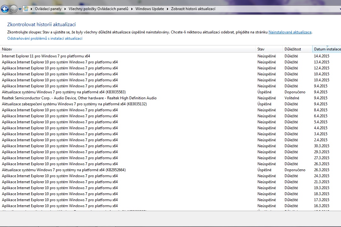Select the Internet Explorer 10 row dated 6.4.2015
The height and width of the screenshot is (227, 341).
coord(170,116)
